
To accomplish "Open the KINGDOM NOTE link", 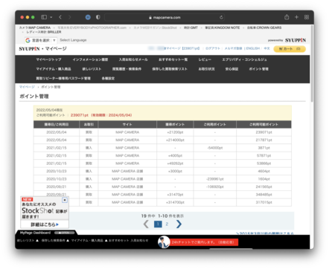I will [223, 27].
